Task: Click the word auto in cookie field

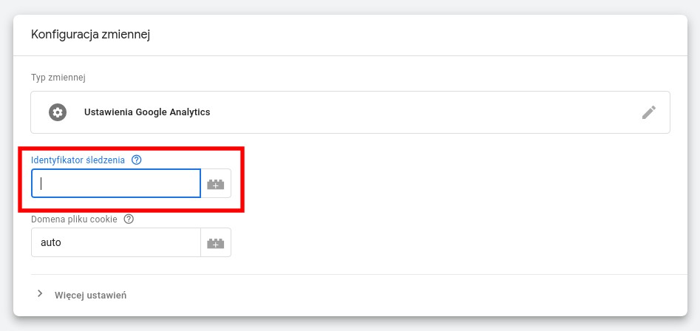Action: click(51, 242)
